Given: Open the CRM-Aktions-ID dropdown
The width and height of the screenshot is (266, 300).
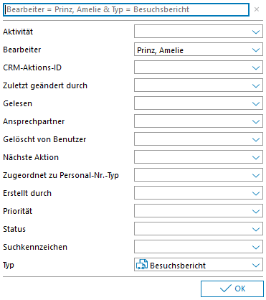Looking at the screenshot, I should (256, 67).
